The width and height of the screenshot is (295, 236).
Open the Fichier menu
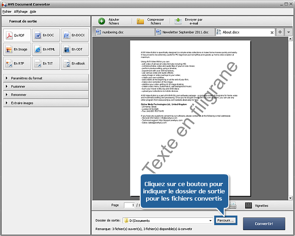(x=7, y=11)
